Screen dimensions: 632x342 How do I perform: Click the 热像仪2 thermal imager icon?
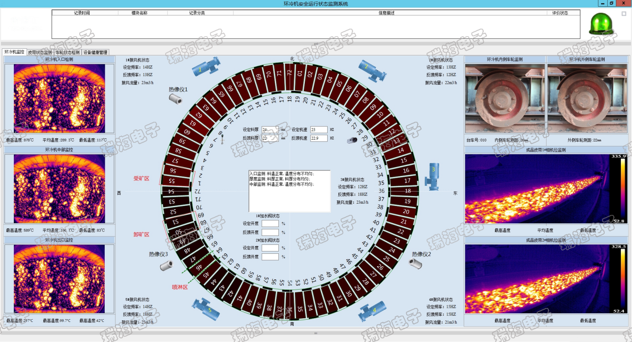(x=414, y=263)
